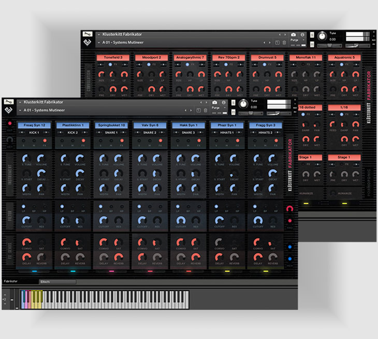The width and height of the screenshot is (378, 339).
Task: Toggle the mute button on the SNARE 1 channel
Action: 111,140
